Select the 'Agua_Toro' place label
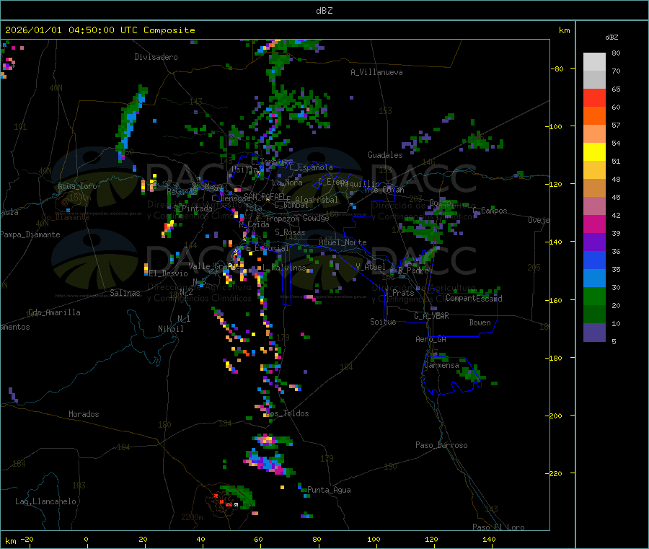The width and height of the screenshot is (649, 549). point(77,186)
